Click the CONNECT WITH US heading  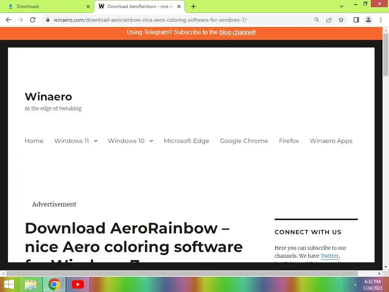click(x=308, y=232)
